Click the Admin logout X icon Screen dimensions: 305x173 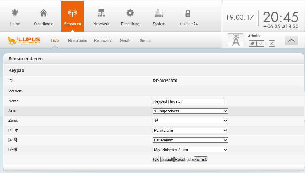pyautogui.click(x=272, y=43)
